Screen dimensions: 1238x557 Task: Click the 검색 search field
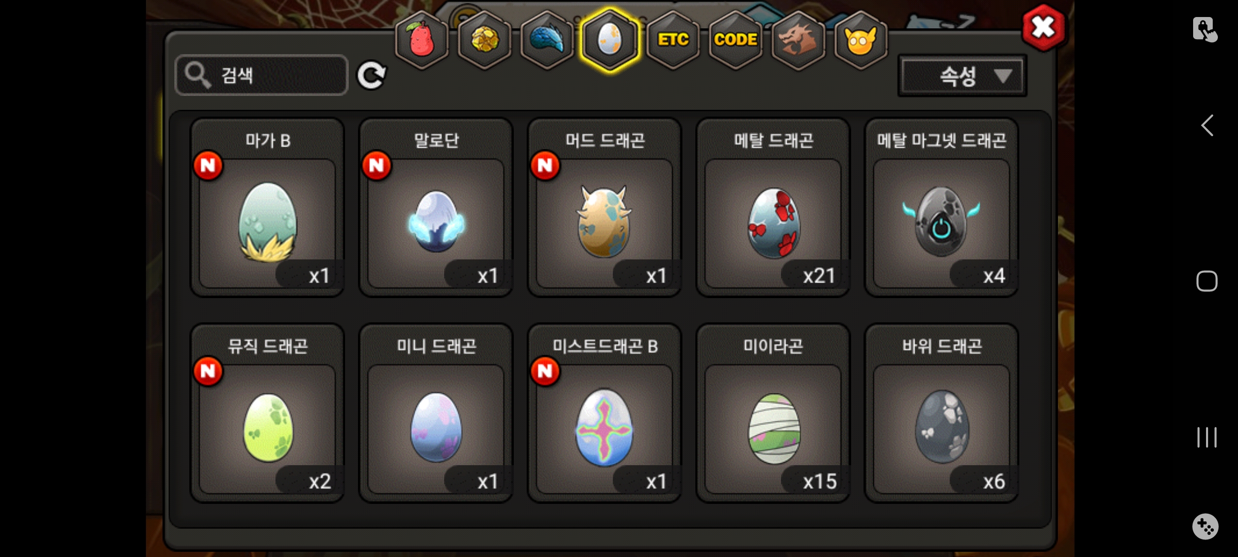coord(262,75)
